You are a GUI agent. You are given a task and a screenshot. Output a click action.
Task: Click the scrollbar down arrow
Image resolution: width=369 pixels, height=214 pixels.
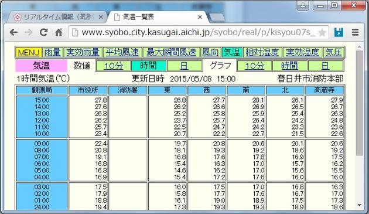click(360, 205)
